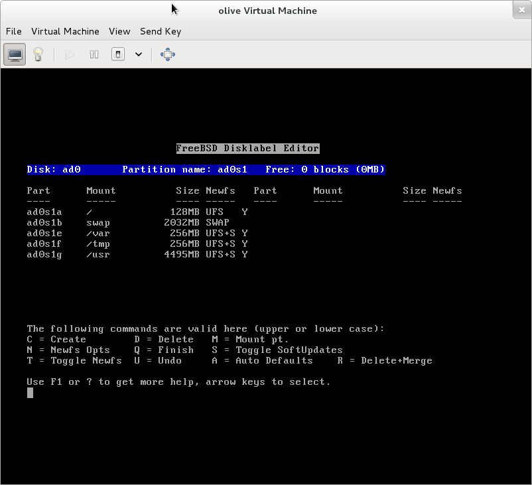Open the Virtual Machine menu
532x485 pixels.
tap(65, 31)
